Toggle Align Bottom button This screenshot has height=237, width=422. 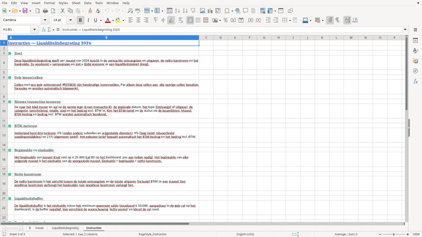pyautogui.click(x=171, y=20)
